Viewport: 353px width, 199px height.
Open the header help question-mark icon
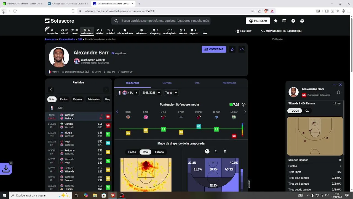pyautogui.click(x=293, y=21)
